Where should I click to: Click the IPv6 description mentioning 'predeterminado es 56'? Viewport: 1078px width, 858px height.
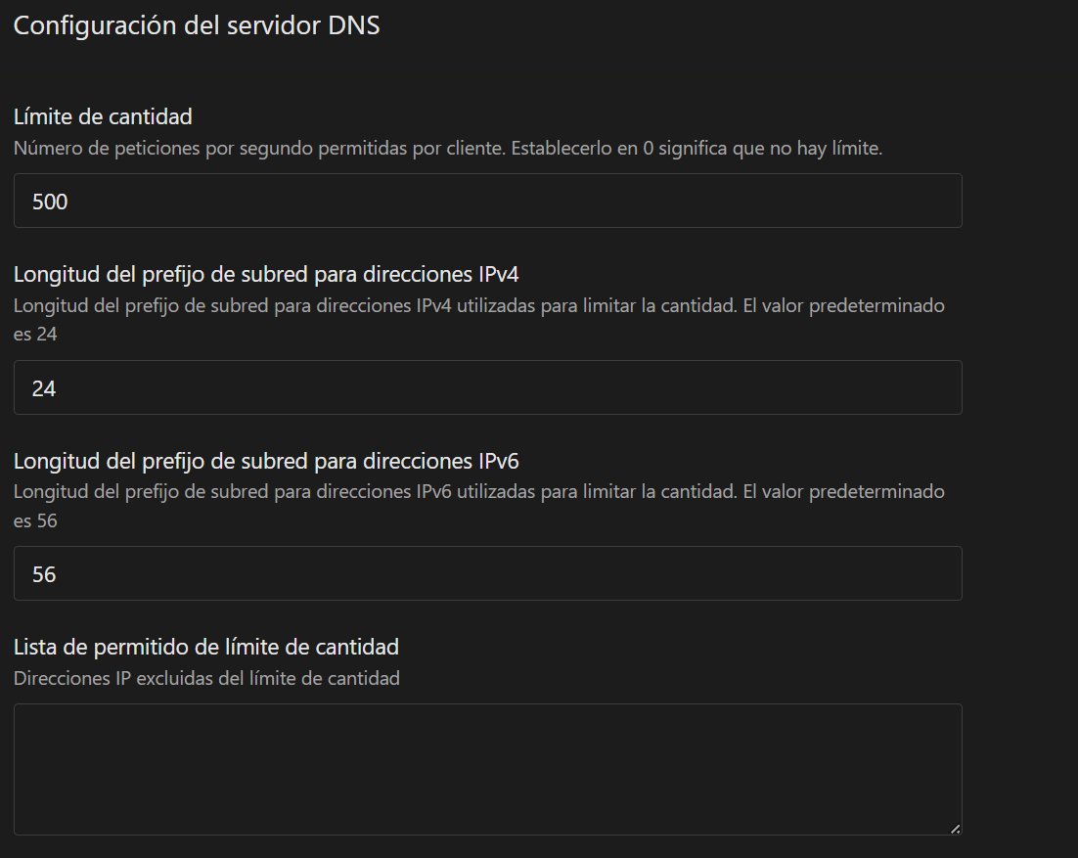click(x=479, y=506)
